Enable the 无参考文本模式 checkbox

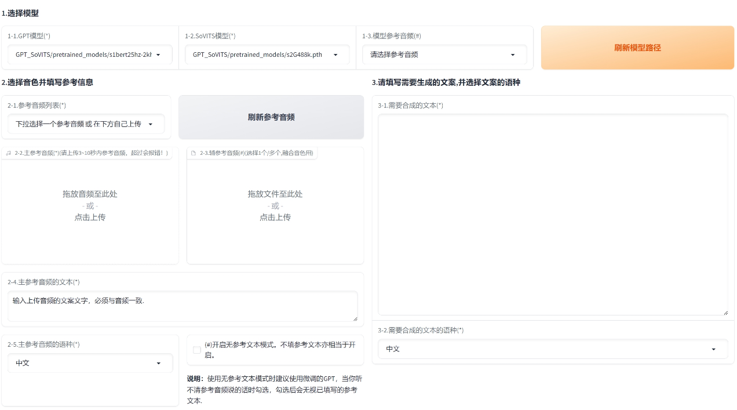click(196, 350)
